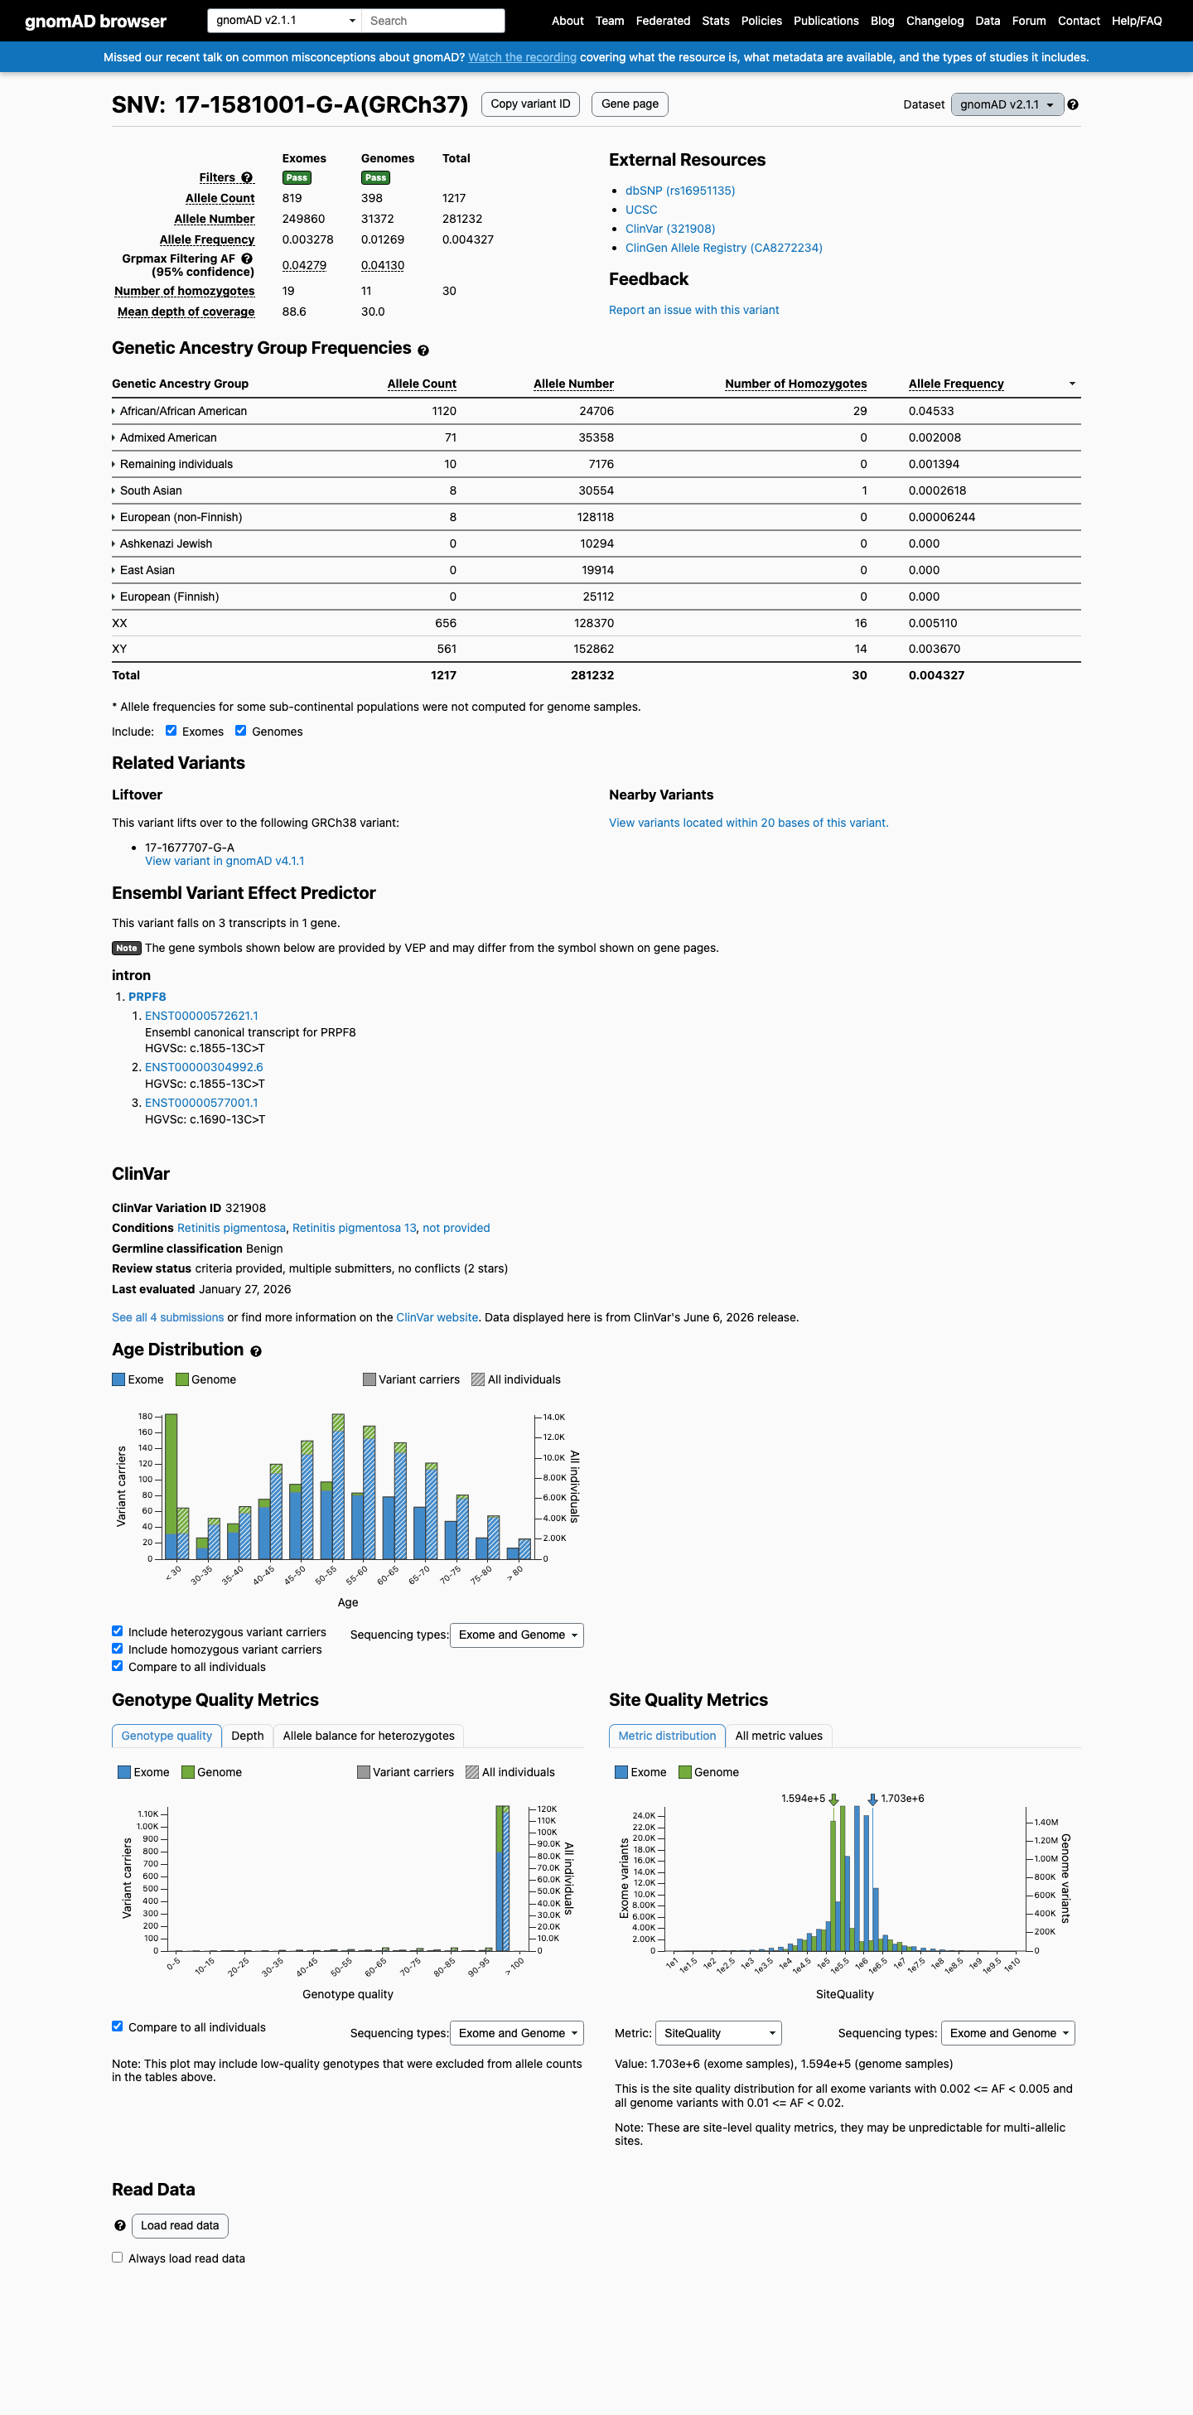
Task: Open Genetic Ancestry Group Frequencies help icon
Action: coord(423,350)
